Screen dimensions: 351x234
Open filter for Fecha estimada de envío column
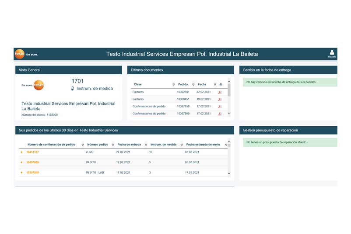pos(226,145)
